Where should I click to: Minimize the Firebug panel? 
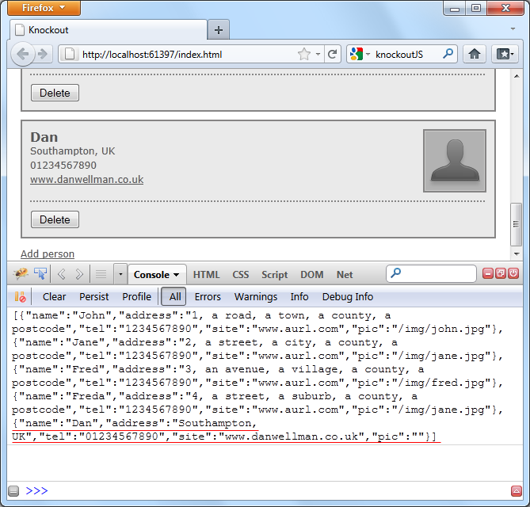click(x=488, y=273)
